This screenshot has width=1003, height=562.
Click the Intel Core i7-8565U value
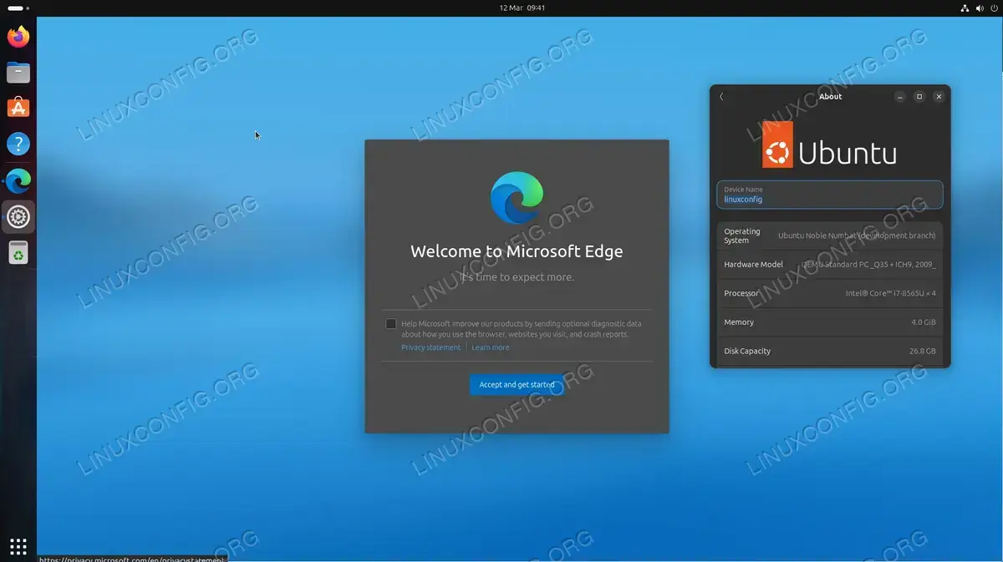click(891, 294)
